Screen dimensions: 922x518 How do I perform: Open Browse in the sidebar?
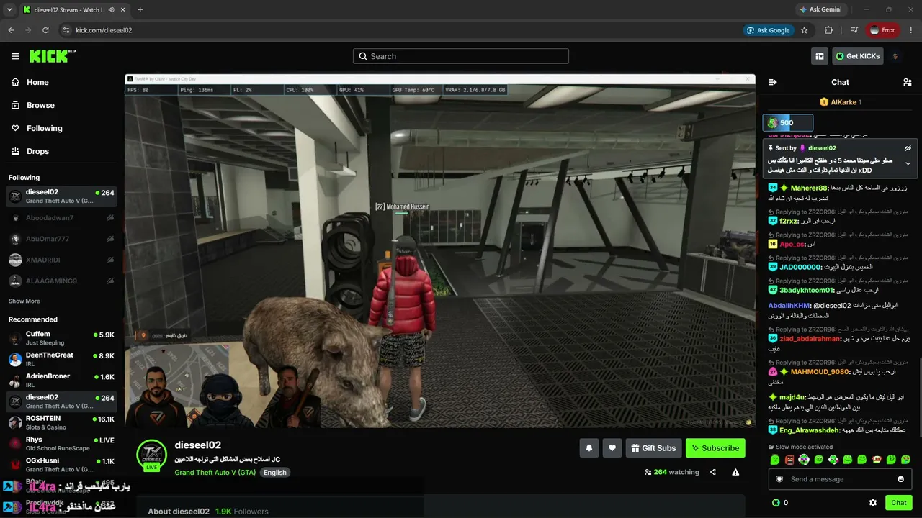40,105
